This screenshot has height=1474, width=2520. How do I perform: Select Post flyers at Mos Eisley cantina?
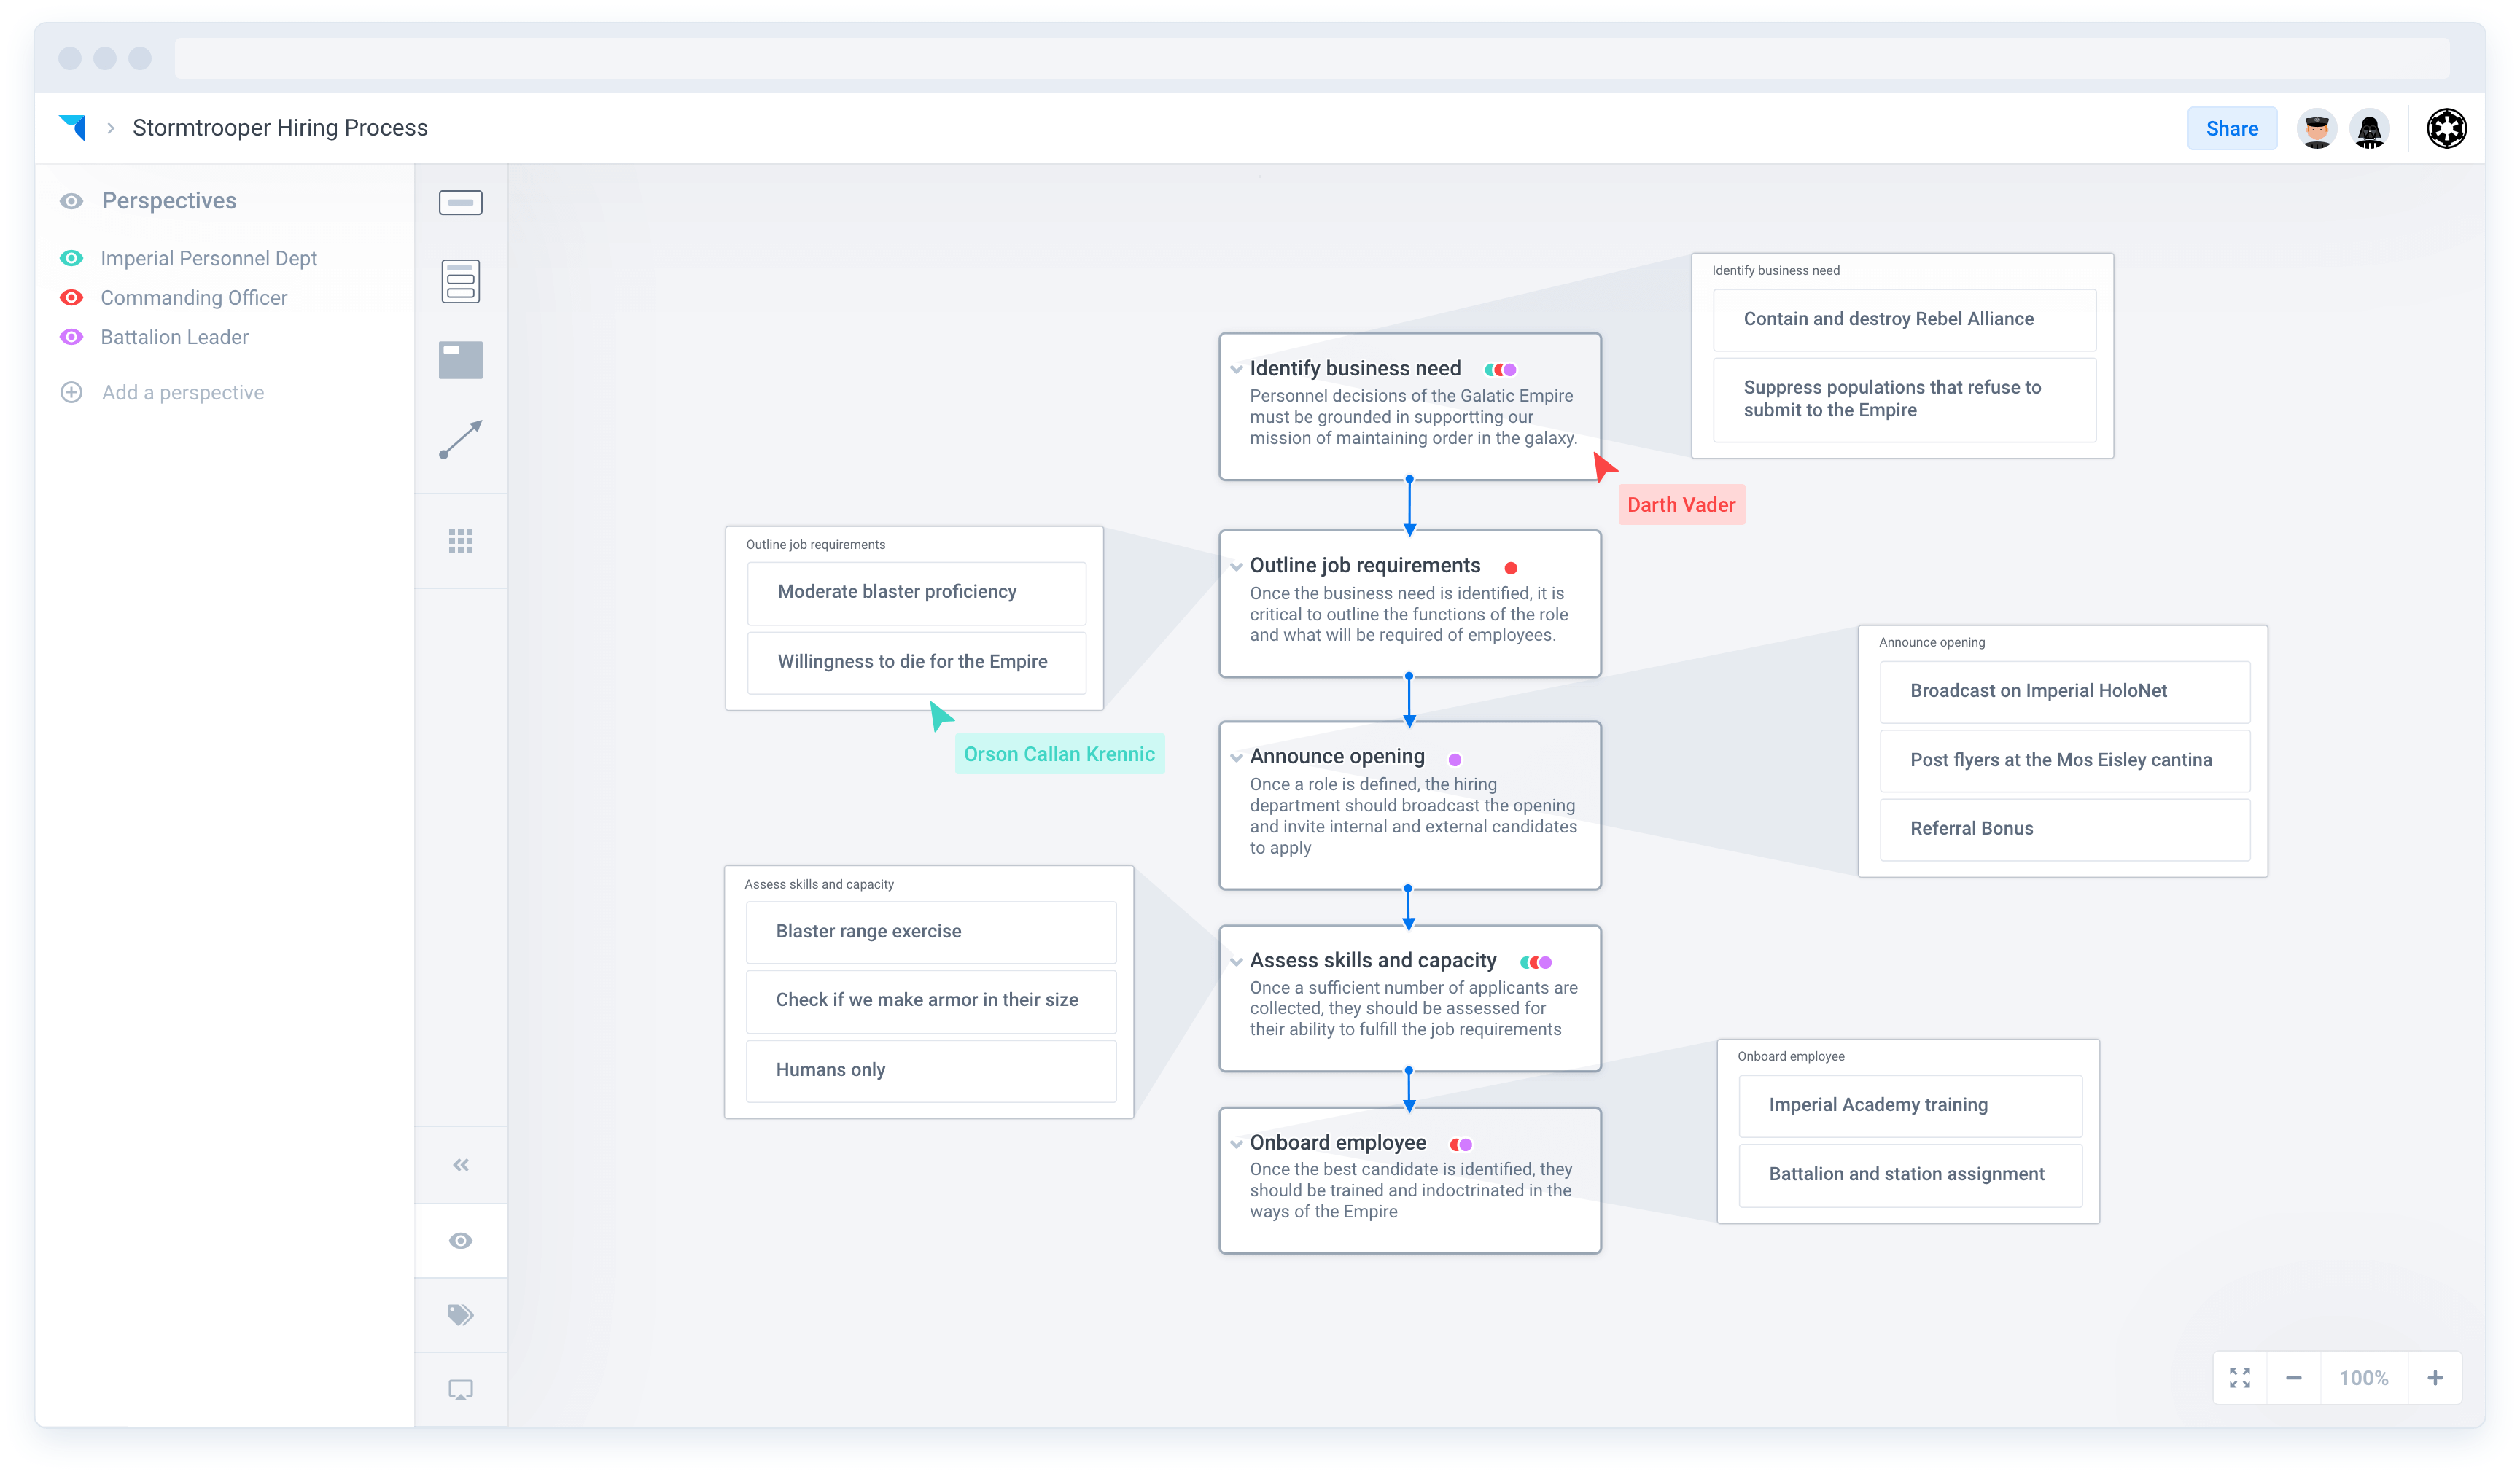pos(2064,760)
